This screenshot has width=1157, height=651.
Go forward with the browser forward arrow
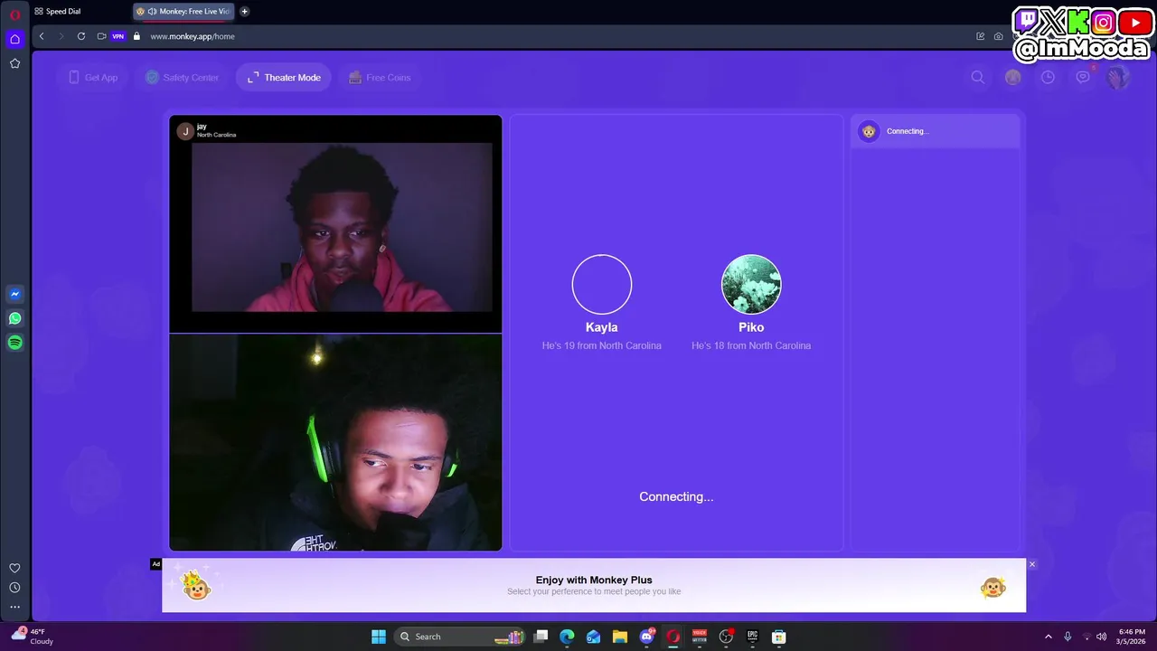click(x=61, y=36)
